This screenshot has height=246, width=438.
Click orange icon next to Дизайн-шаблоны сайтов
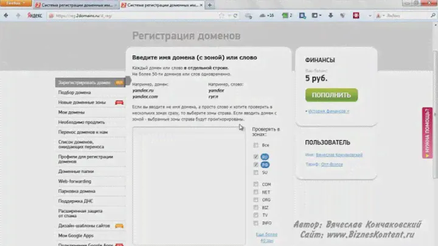[x=119, y=225]
